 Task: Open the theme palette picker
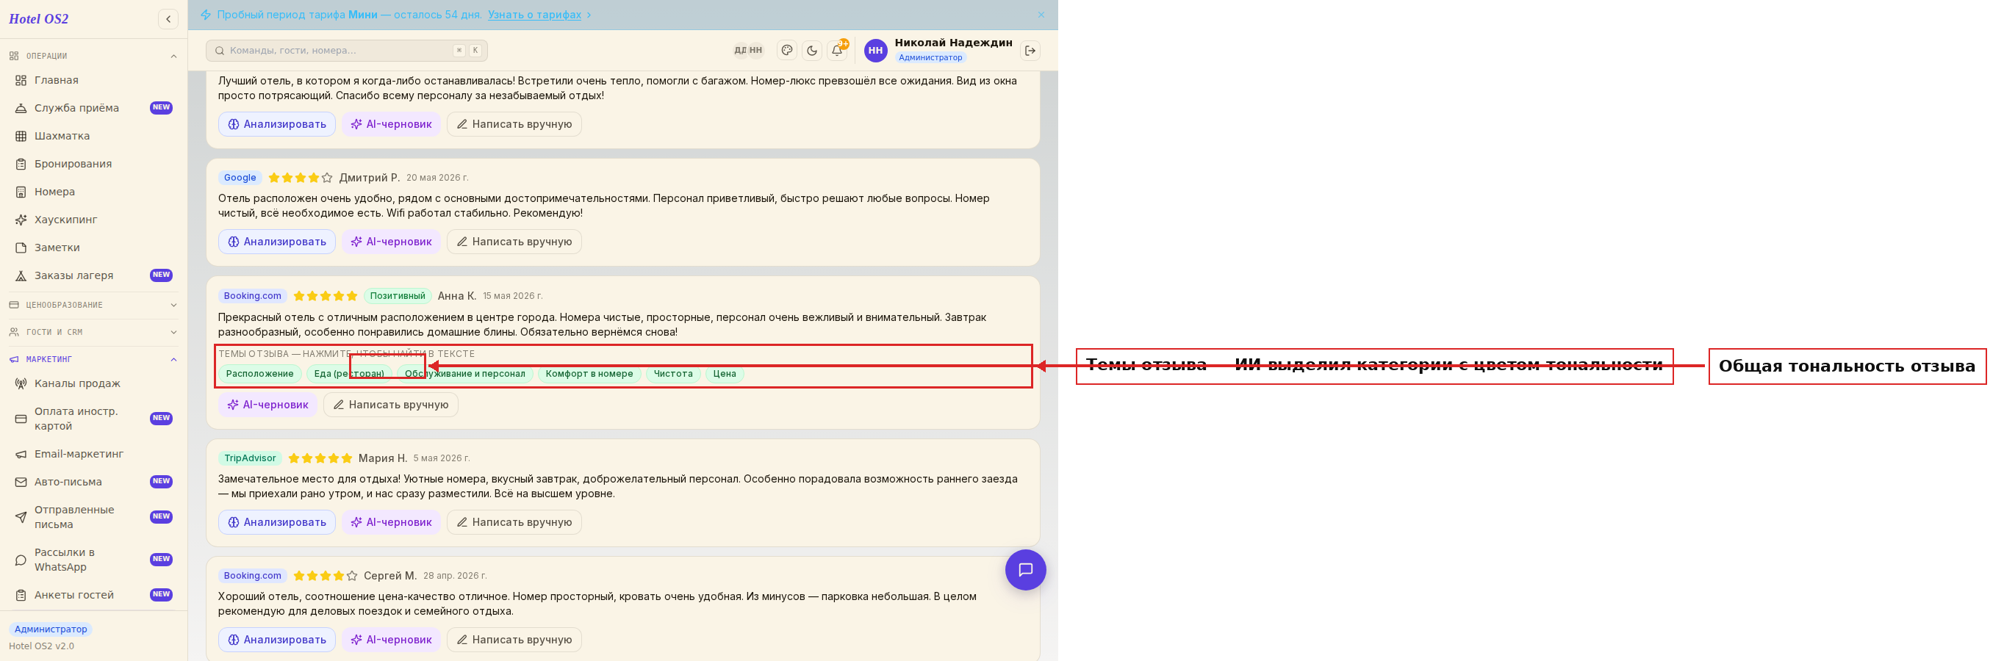coord(787,51)
